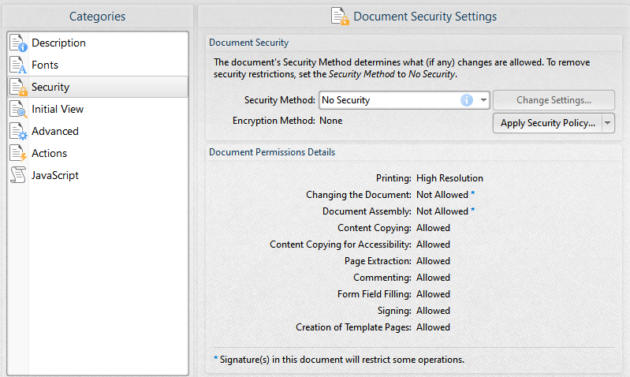This screenshot has height=377, width=630.
Task: Expand the Apply Security Policy arrow
Action: coord(607,123)
